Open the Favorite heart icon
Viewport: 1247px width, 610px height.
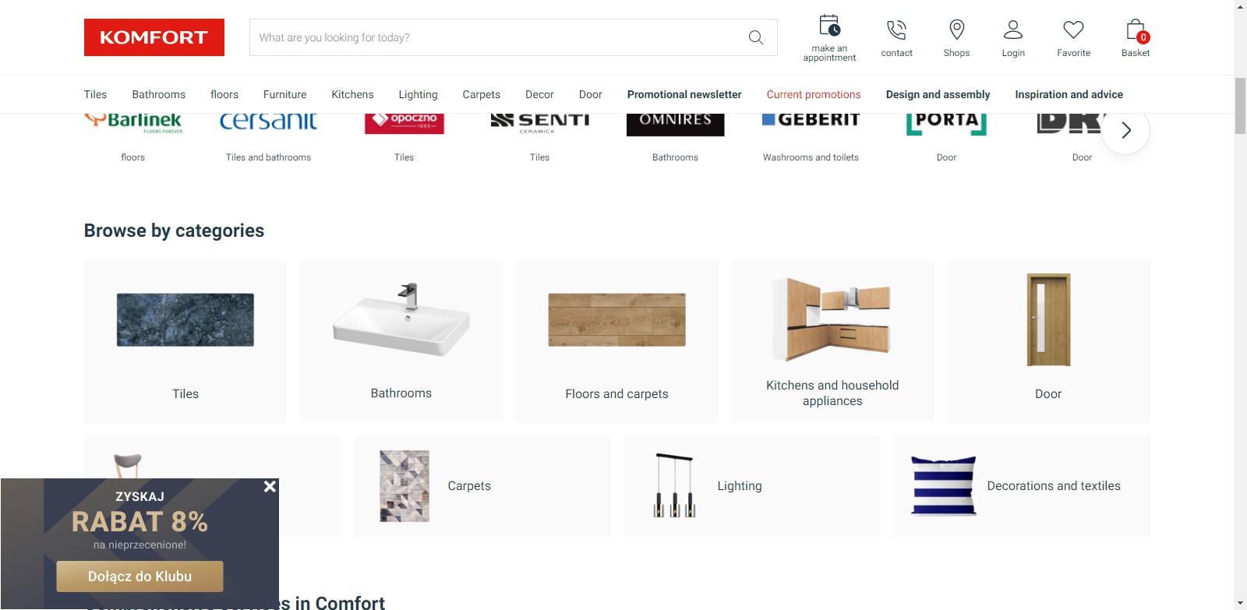(x=1073, y=30)
